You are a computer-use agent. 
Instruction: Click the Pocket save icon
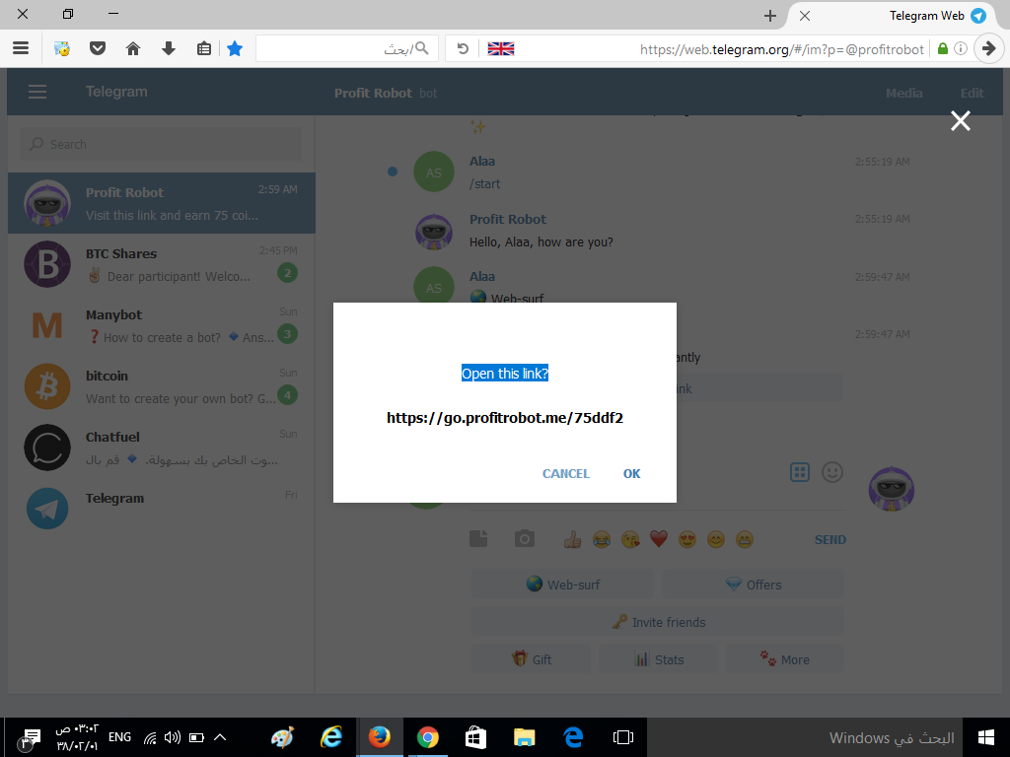click(98, 48)
